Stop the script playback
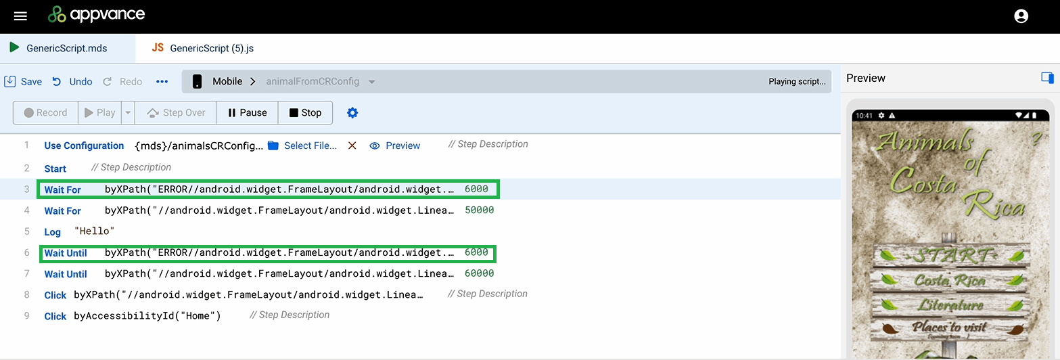The image size is (1060, 360). pyautogui.click(x=305, y=112)
